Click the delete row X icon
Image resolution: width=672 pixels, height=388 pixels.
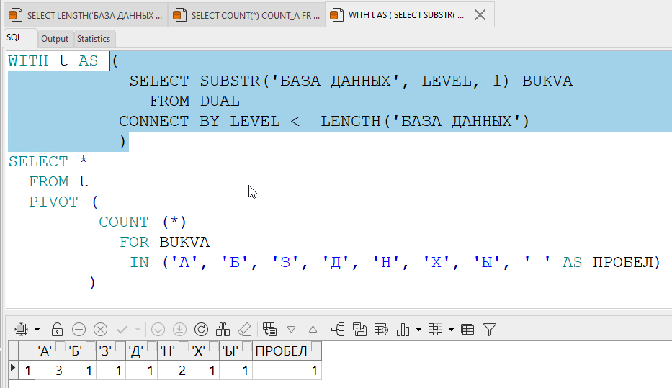(x=100, y=330)
